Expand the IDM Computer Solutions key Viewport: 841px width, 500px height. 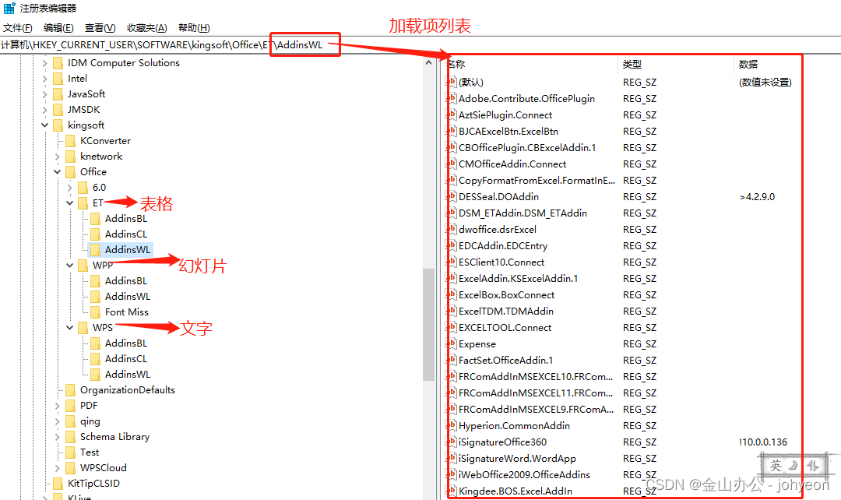pos(45,63)
